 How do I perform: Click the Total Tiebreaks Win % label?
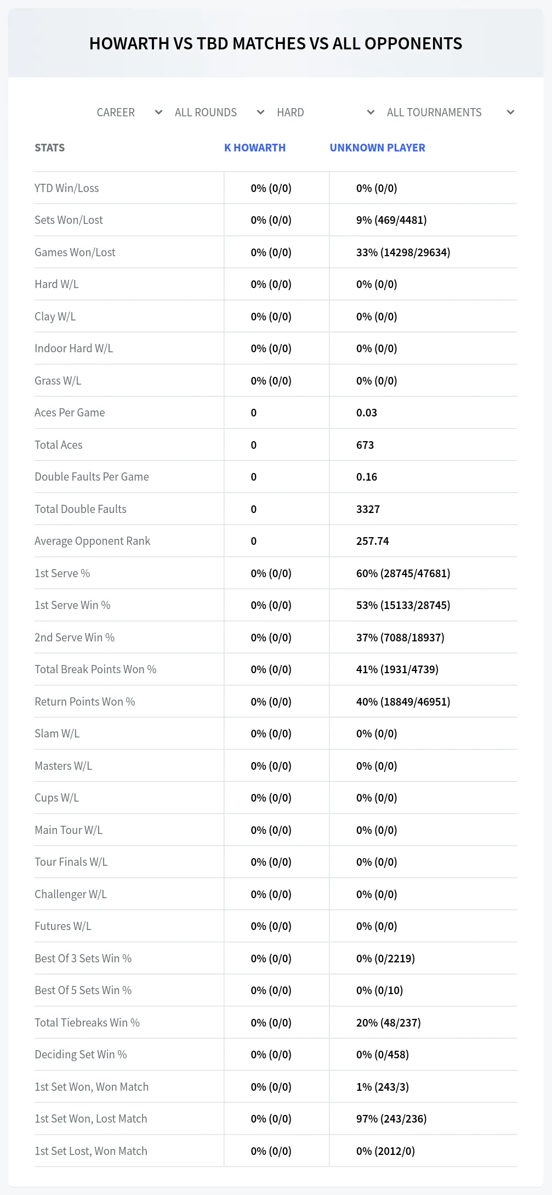point(87,1023)
